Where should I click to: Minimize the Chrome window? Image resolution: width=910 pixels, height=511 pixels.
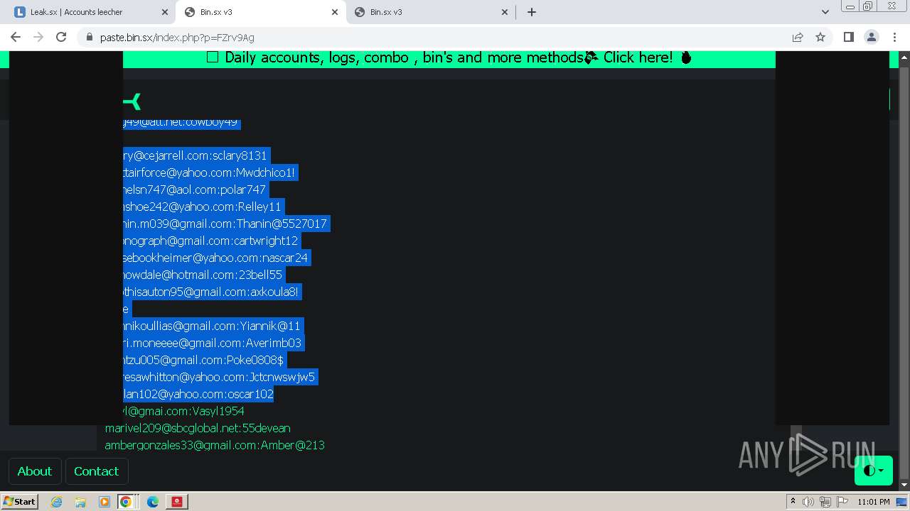[x=850, y=6]
